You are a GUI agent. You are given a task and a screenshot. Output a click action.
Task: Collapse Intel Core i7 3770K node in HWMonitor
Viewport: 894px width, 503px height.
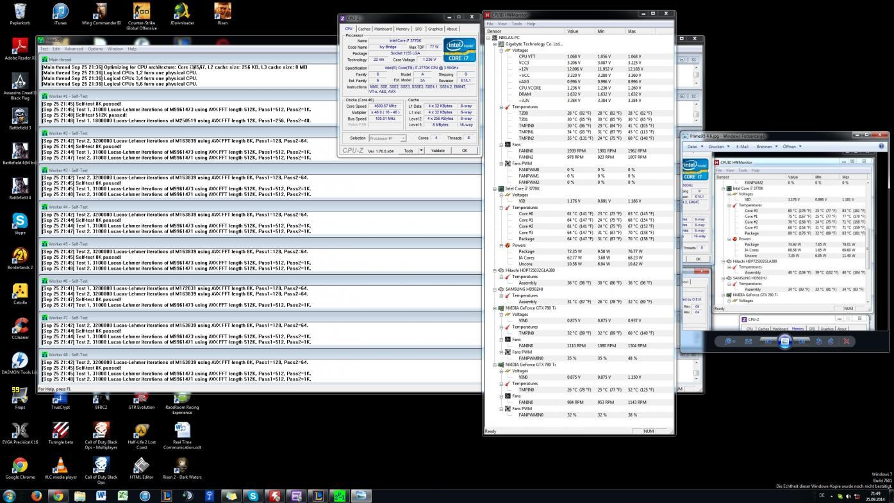coord(495,188)
